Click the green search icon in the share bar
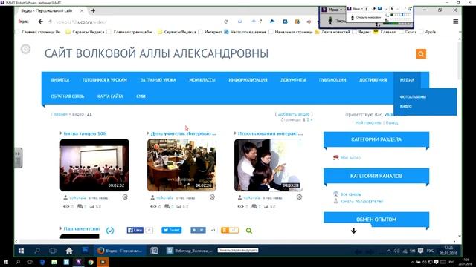This screenshot has height=267, width=476. pyautogui.click(x=249, y=231)
